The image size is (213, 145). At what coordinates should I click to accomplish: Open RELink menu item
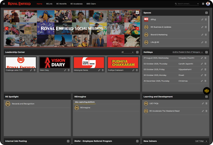coord(49,4)
